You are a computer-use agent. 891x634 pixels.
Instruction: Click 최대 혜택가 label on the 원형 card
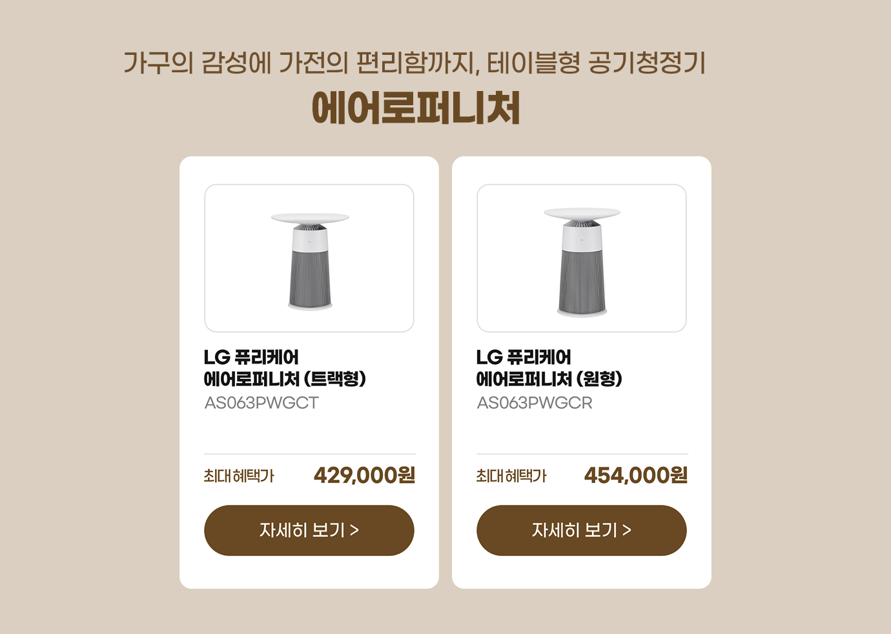511,476
